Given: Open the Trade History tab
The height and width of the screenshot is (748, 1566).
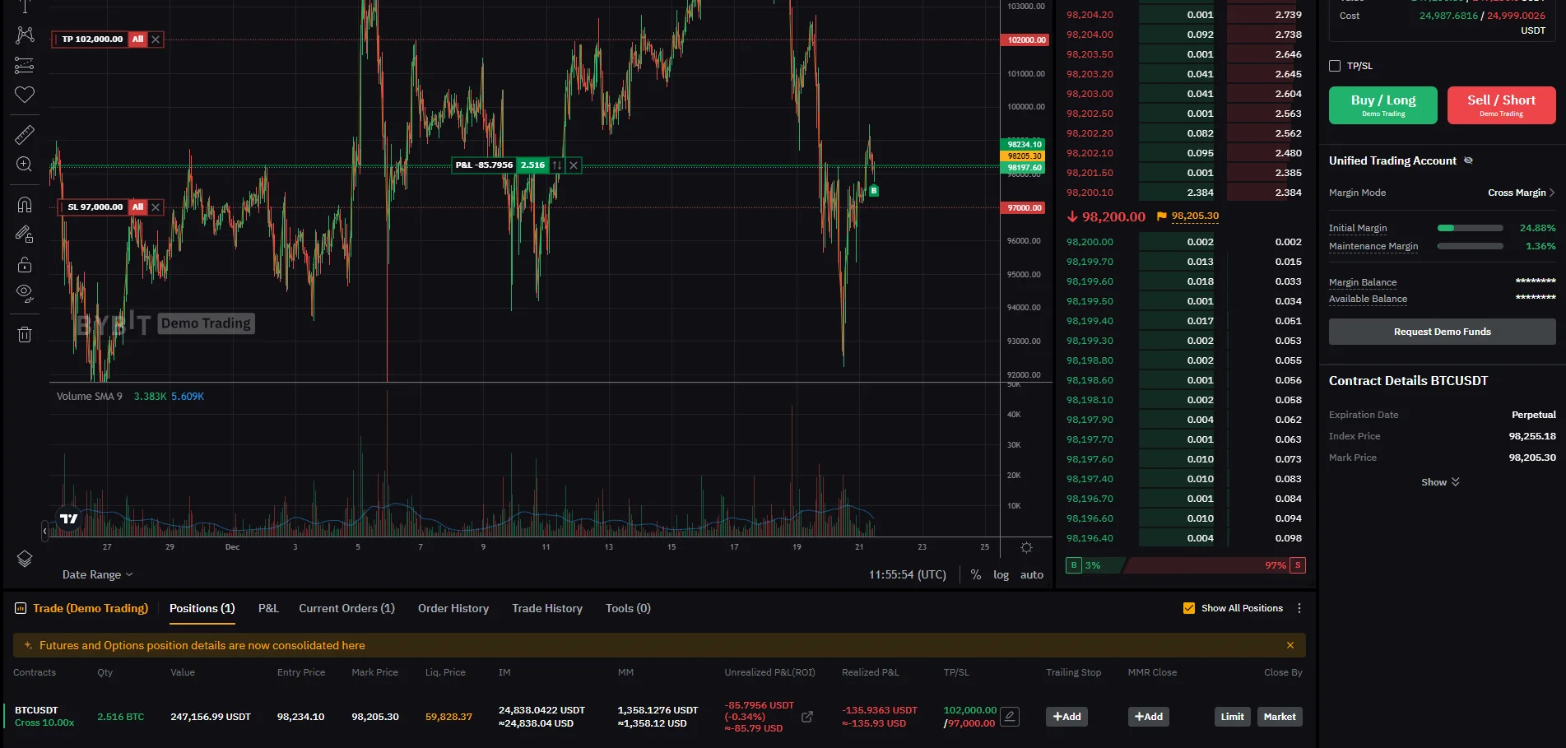Looking at the screenshot, I should (547, 608).
